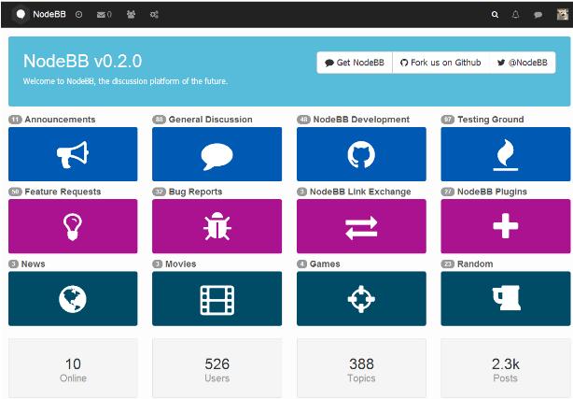Viewport: 573px width, 399px height.
Task: Open the Feature Requests lightbulb tile
Action: (x=73, y=226)
